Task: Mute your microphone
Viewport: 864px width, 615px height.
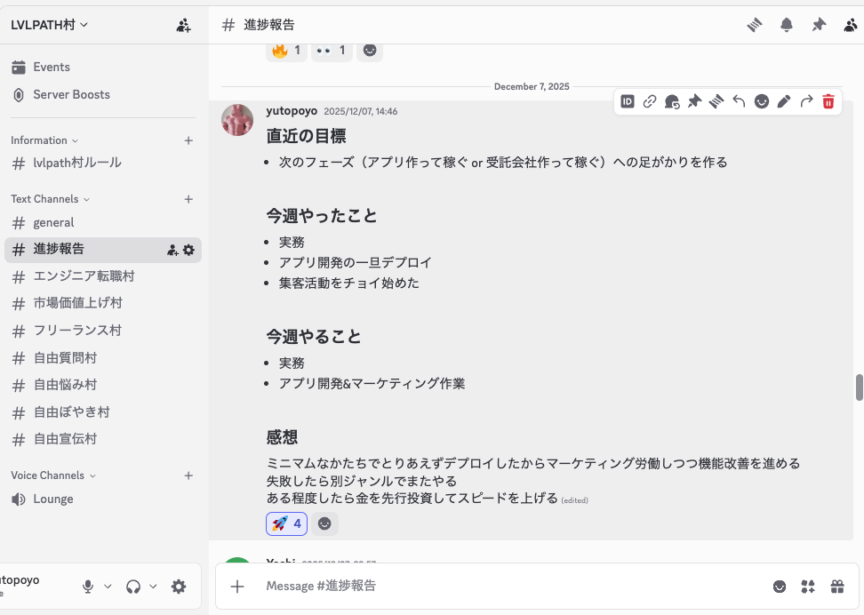Action: [86, 587]
